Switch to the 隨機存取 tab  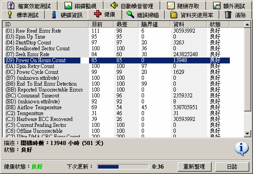pos(183,5)
